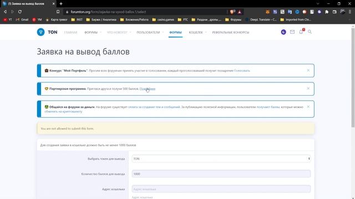
Task: Open the Gmail bookmark
Action: click(x=22, y=20)
